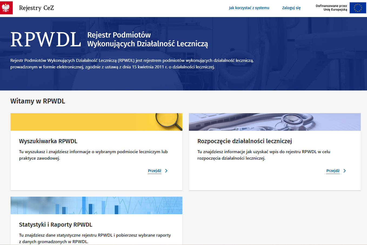
Task: Select 'Zaloguj się' in the top navigation
Action: pyautogui.click(x=291, y=8)
